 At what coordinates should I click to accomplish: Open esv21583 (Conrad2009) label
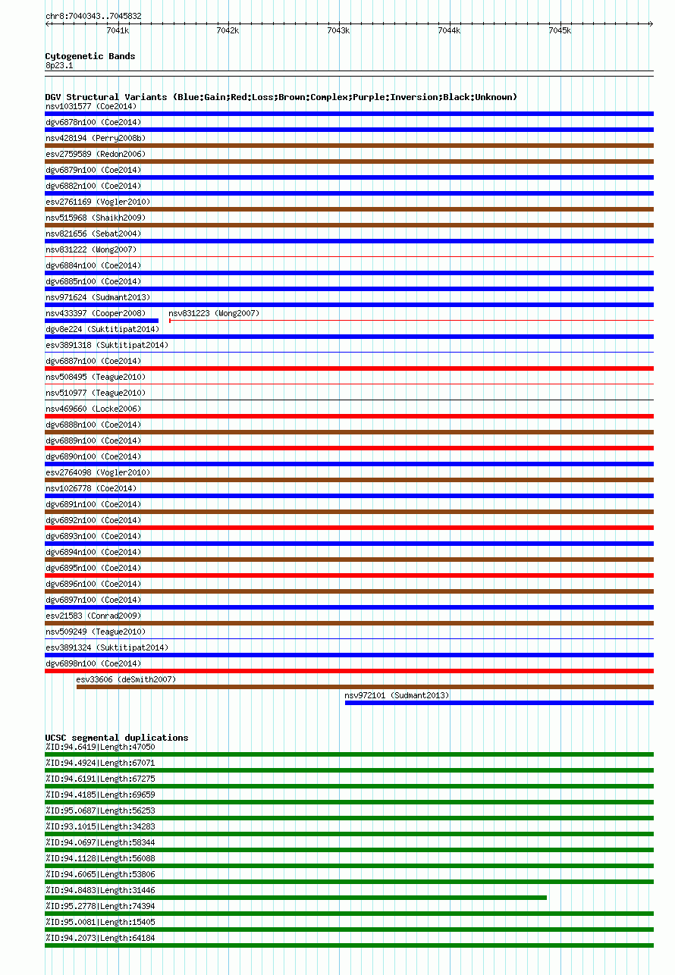point(93,616)
